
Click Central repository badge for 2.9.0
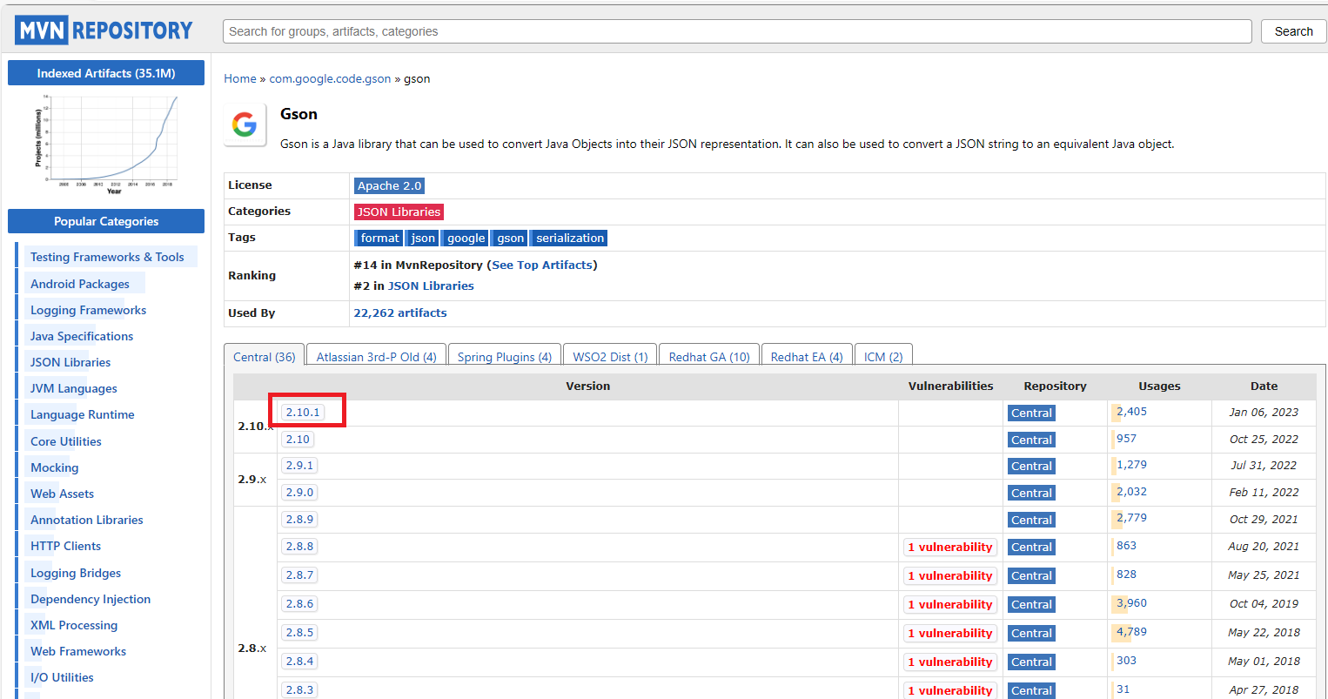coord(1031,493)
